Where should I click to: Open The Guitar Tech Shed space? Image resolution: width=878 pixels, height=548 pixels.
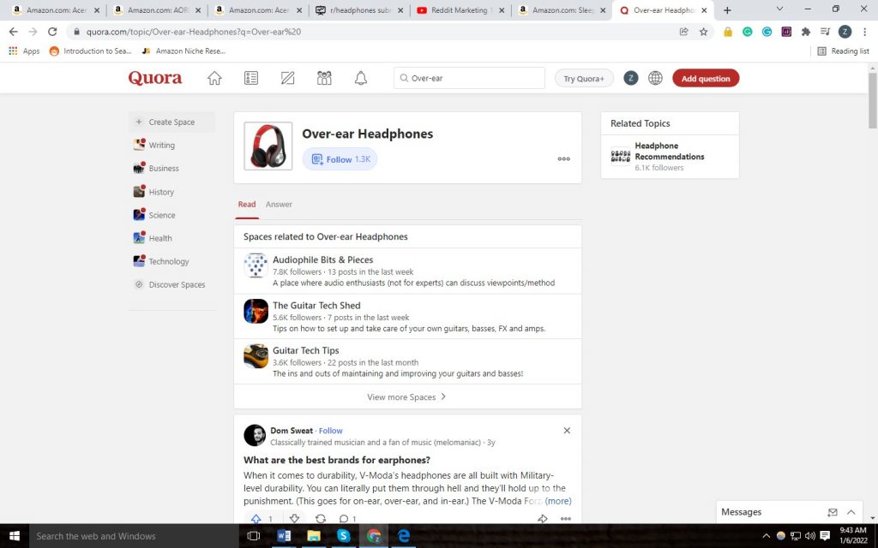tap(316, 306)
